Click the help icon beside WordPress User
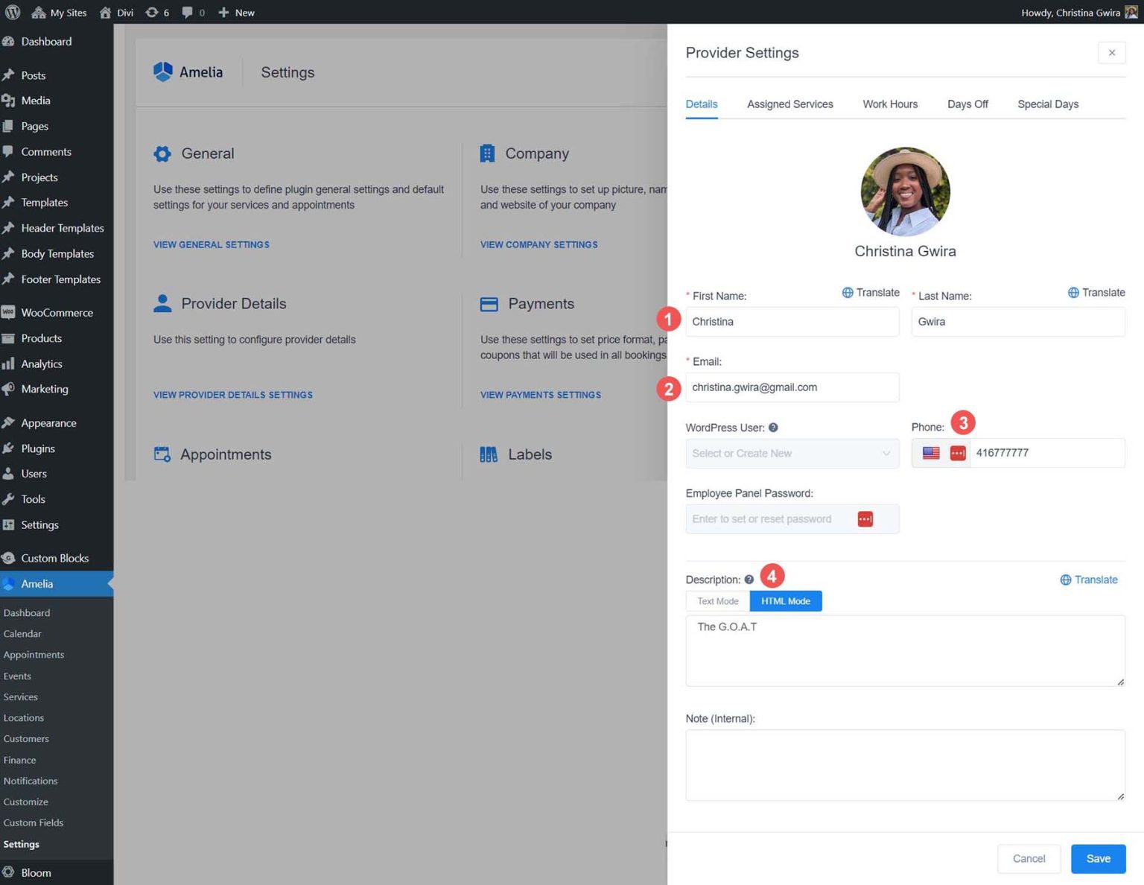The height and width of the screenshot is (885, 1144). pos(773,428)
